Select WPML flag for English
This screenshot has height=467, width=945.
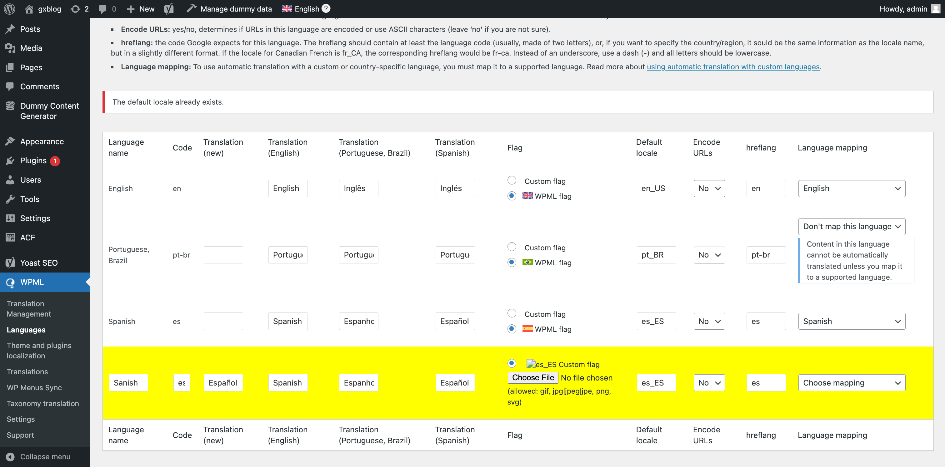click(512, 196)
